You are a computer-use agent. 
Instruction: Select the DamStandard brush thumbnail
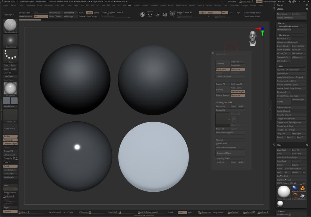[10, 26]
